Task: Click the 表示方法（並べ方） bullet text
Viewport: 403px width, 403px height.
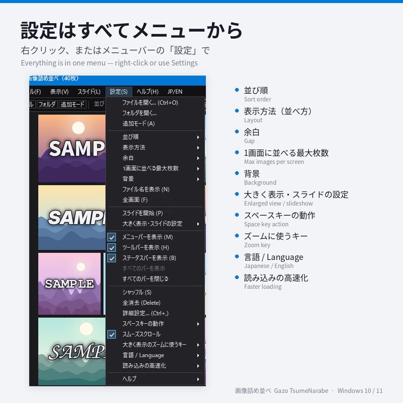Action: click(278, 111)
